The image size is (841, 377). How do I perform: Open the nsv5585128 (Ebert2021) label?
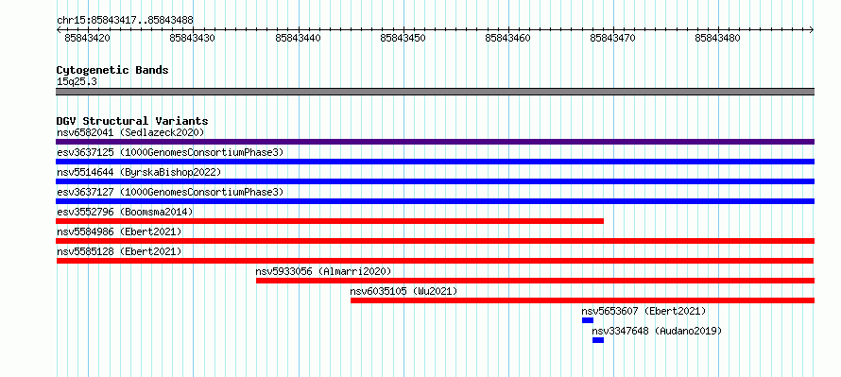pyautogui.click(x=119, y=251)
